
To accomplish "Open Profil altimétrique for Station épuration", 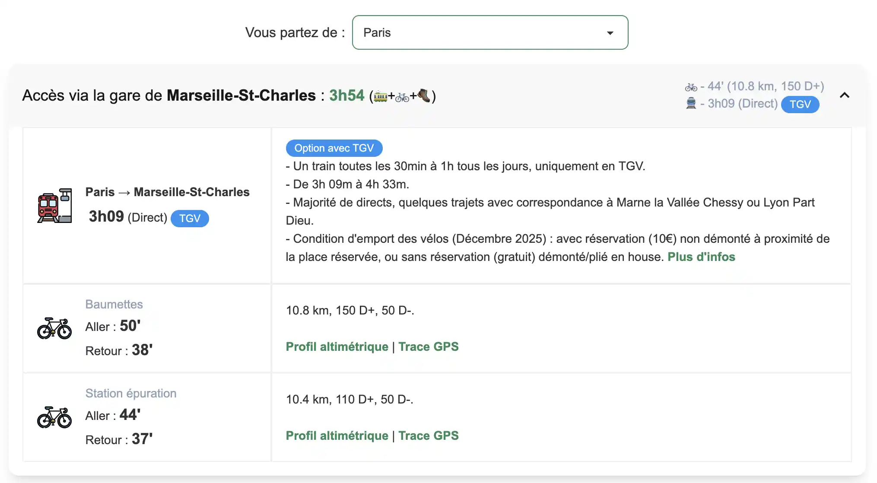I will tap(337, 436).
